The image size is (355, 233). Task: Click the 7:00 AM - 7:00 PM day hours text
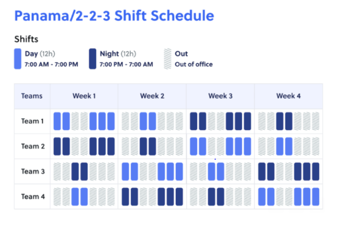click(51, 65)
